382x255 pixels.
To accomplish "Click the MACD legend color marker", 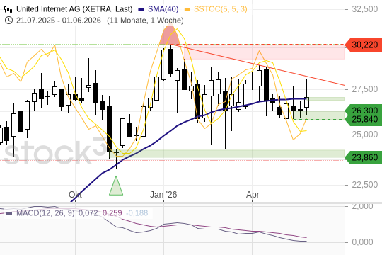I will coord(9,213).
